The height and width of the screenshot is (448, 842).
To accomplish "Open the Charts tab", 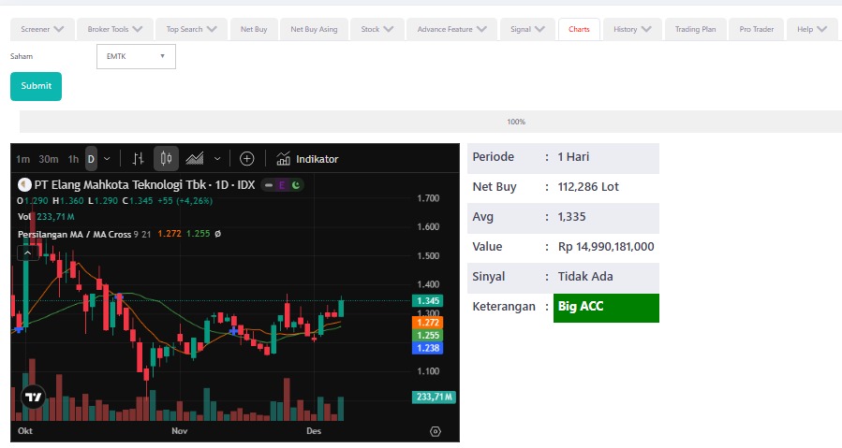I will point(579,29).
